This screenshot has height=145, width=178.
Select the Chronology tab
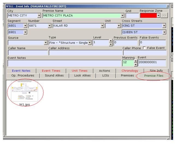(x=130, y=71)
